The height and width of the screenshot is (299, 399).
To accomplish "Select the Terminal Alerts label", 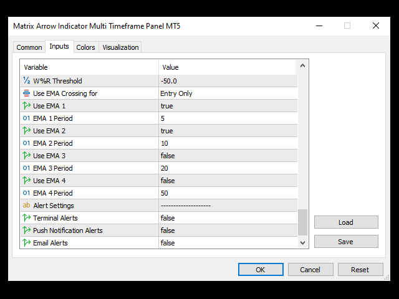I will pos(55,218).
